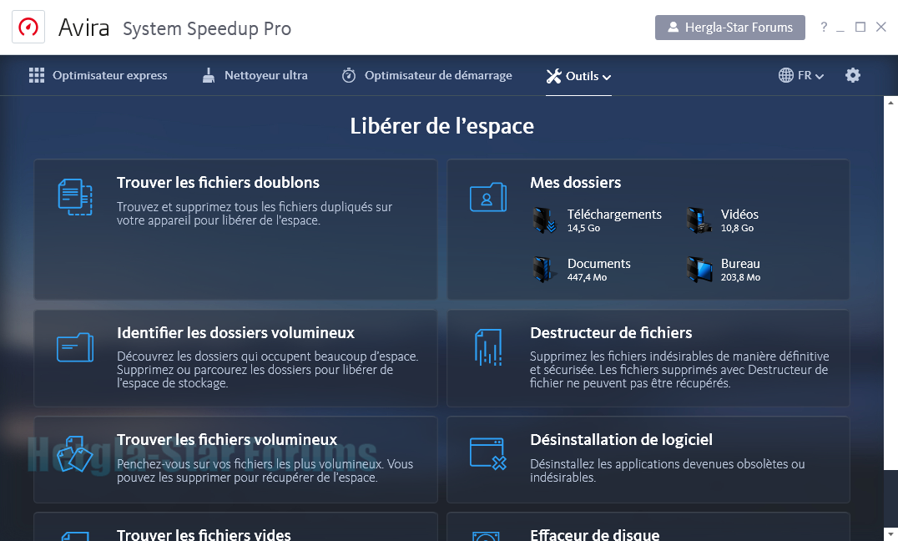This screenshot has width=898, height=541.
Task: Click the Documents folder label
Action: 598,264
